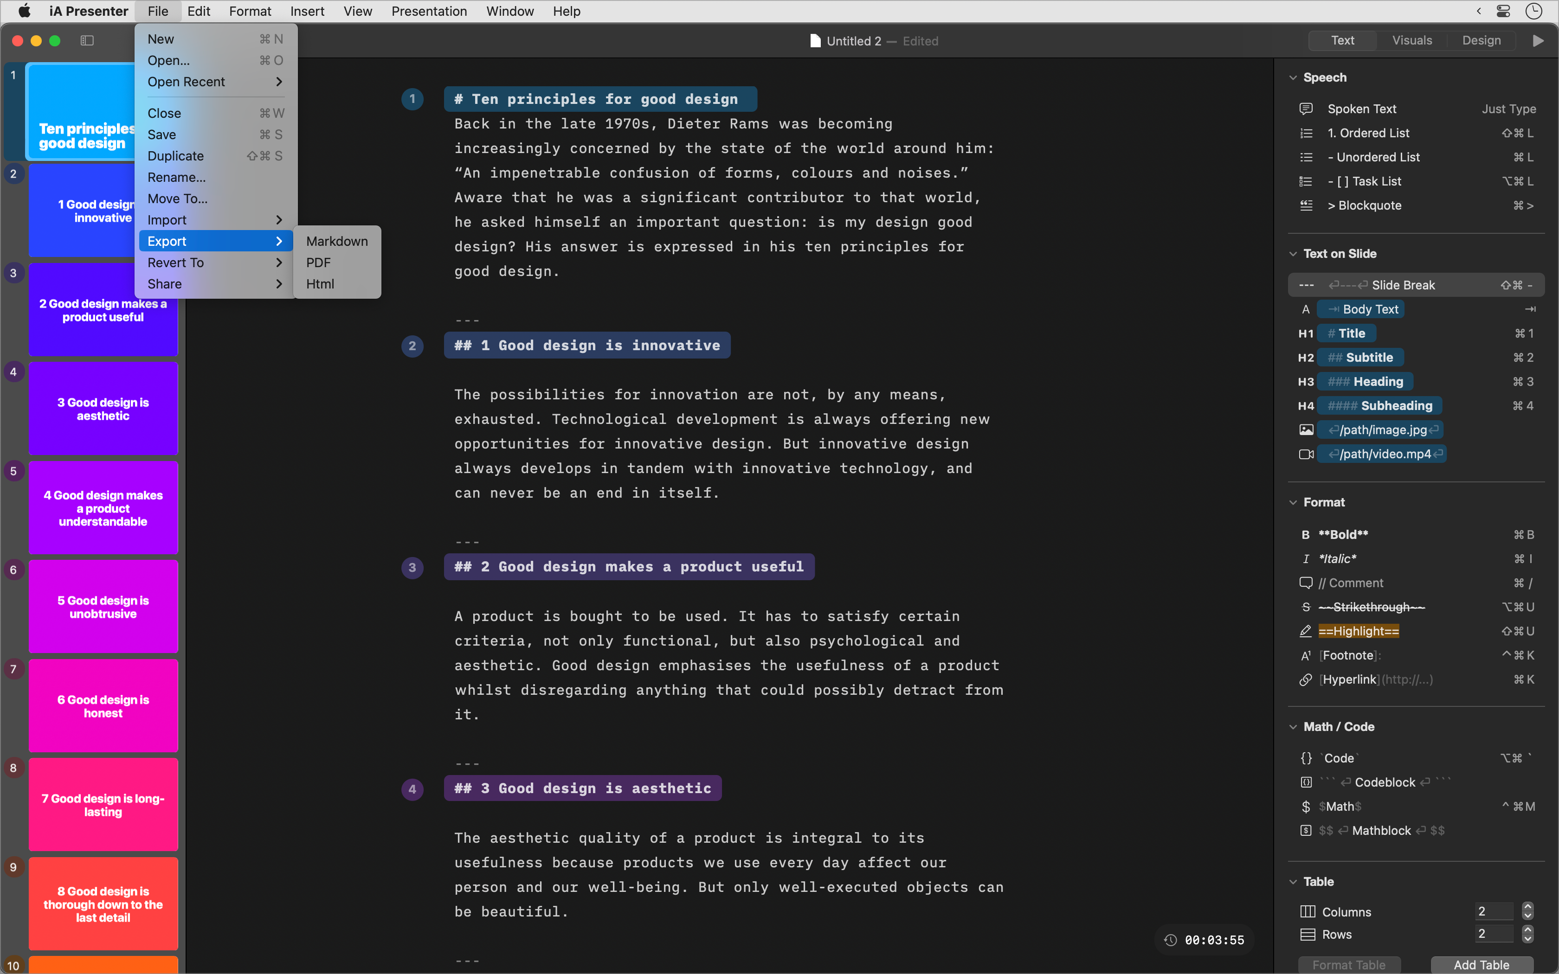
Task: Export as PDF
Action: 337,262
